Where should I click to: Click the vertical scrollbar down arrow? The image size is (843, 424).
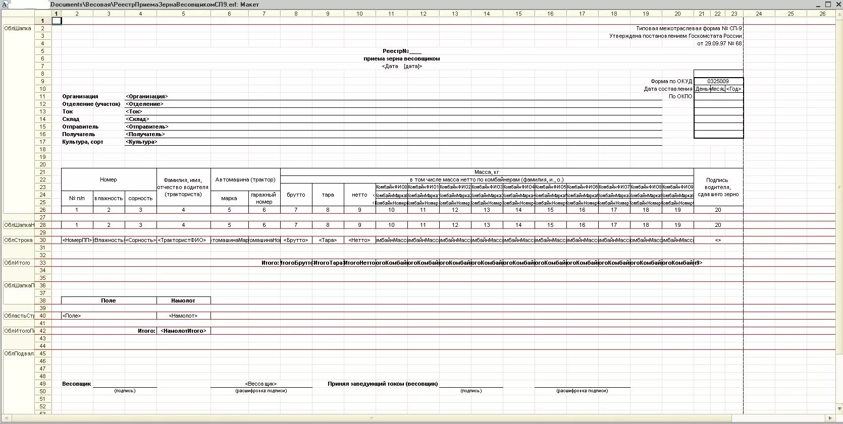tap(839, 409)
